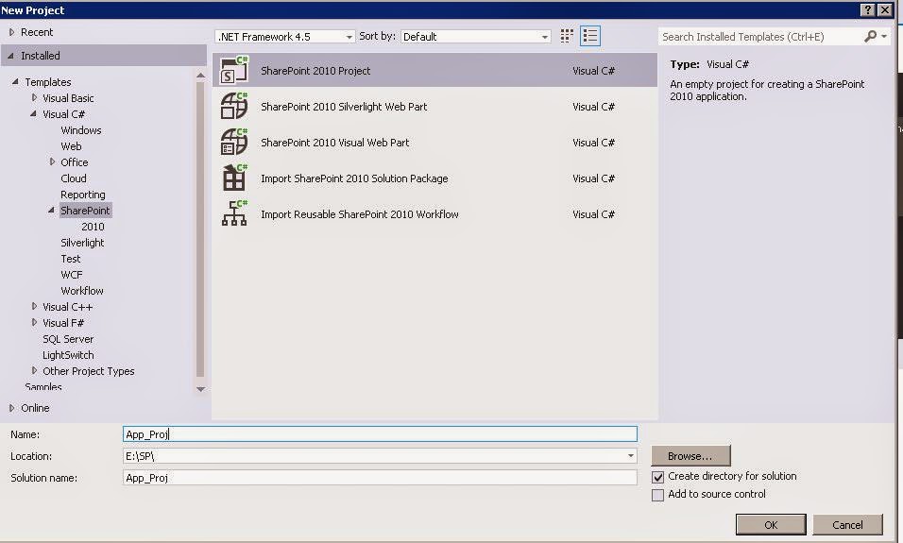Switch to medium icons list view
The image size is (903, 543).
coord(589,36)
